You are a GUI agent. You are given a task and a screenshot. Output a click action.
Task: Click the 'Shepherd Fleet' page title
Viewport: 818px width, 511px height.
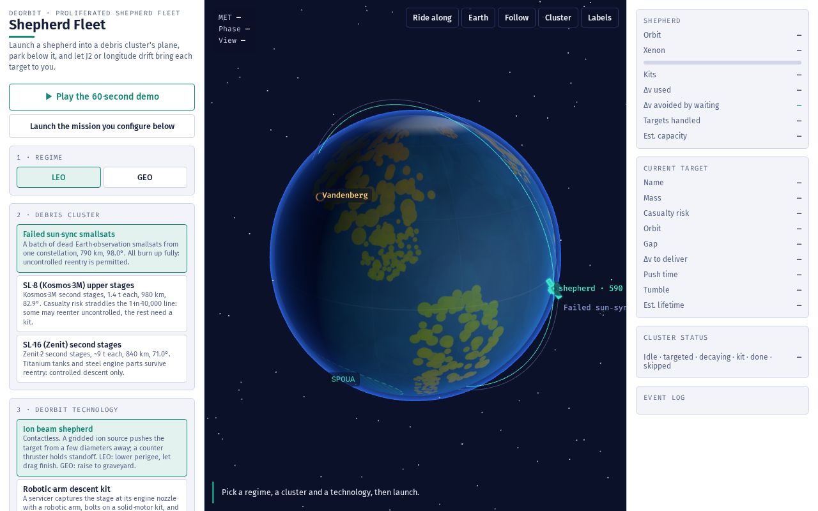click(58, 25)
